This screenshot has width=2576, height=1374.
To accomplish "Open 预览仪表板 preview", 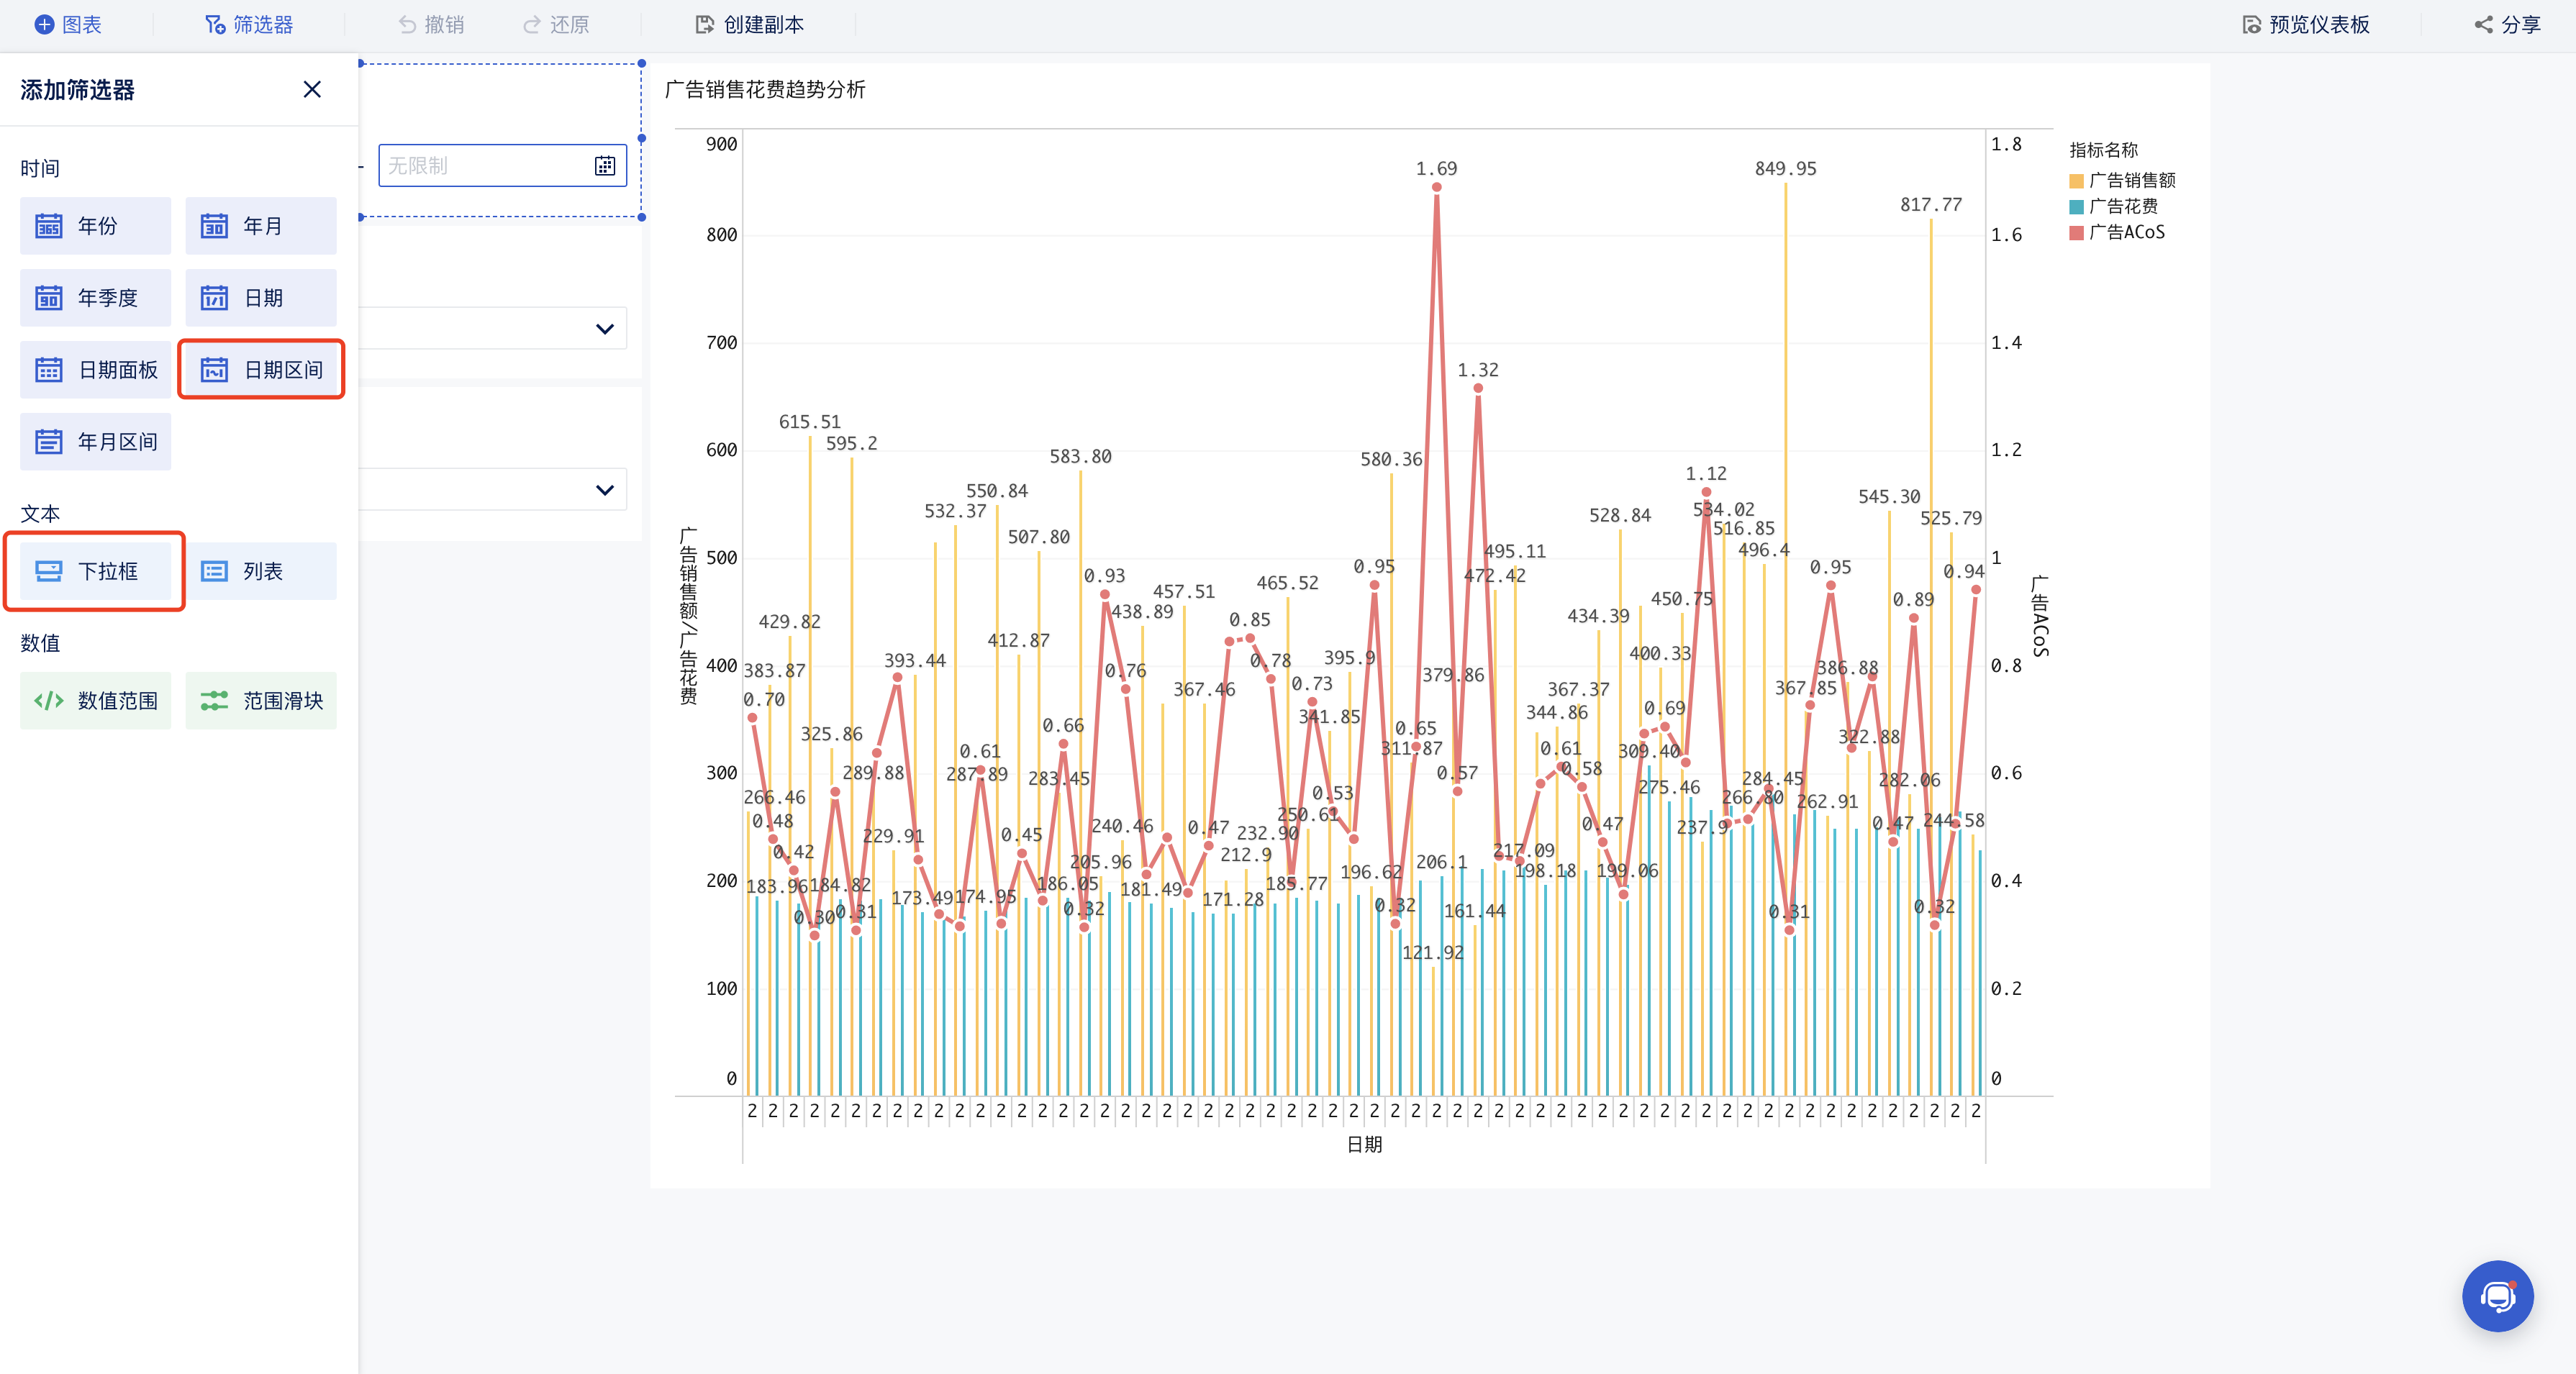I will (x=2306, y=25).
